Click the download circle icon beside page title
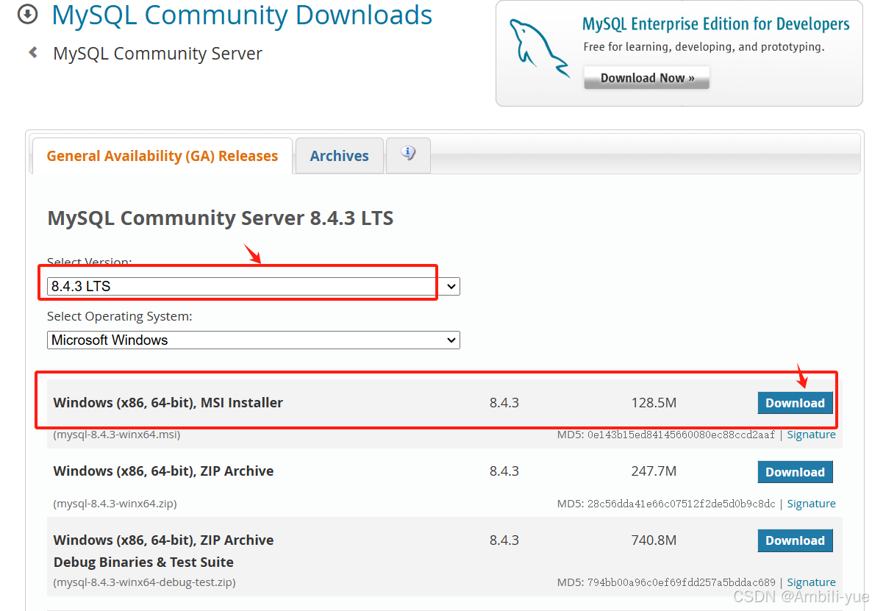Screen dimensions: 872x611 pos(27,15)
